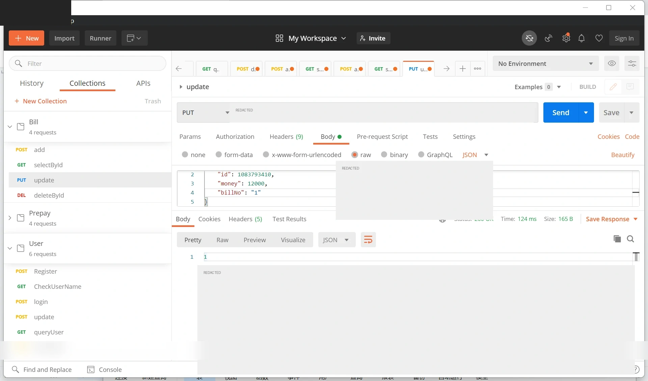Click New Collection
This screenshot has height=381, width=648.
(x=40, y=101)
